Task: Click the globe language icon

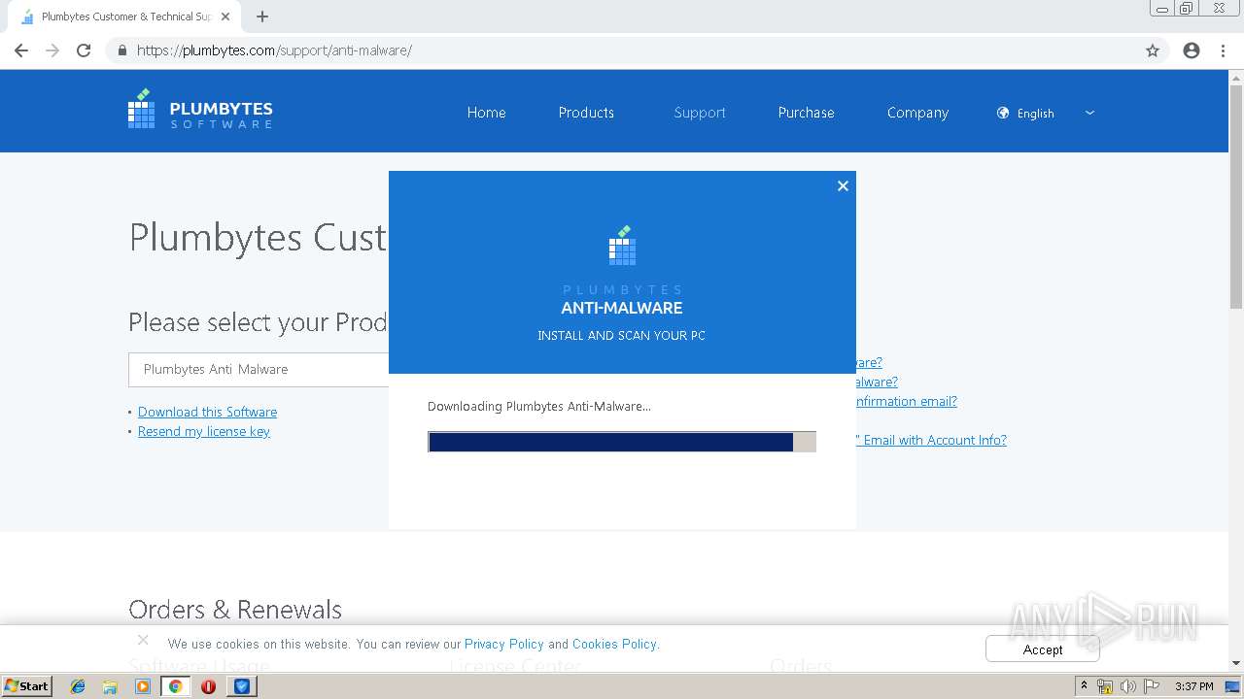Action: pyautogui.click(x=1003, y=113)
